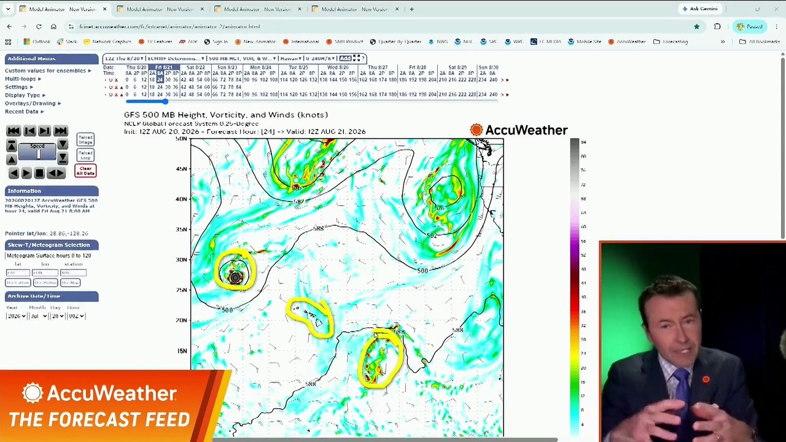The width and height of the screenshot is (786, 442).
Task: Expand the Display Type menu
Action: [25, 95]
